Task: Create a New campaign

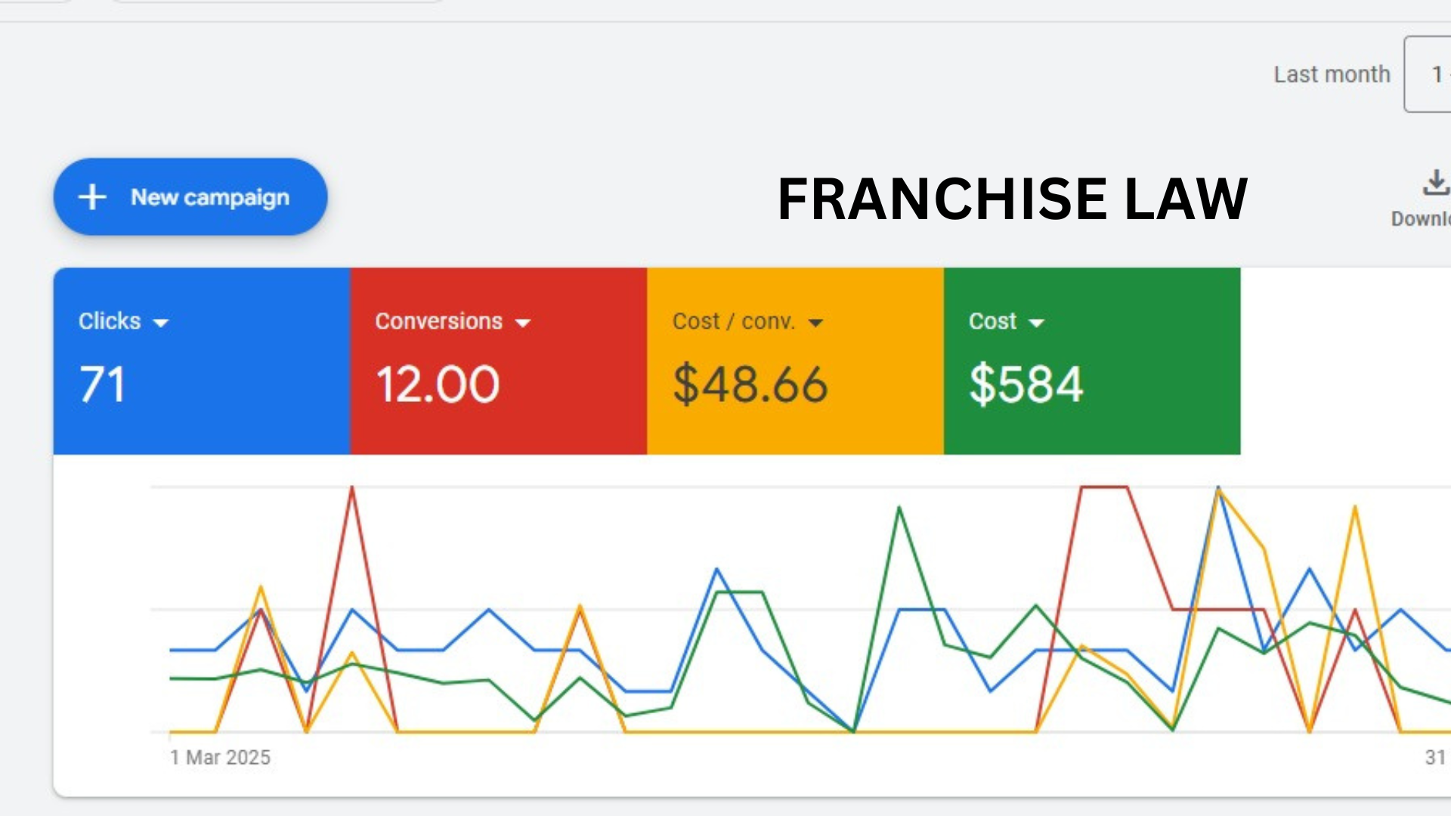Action: 190,197
